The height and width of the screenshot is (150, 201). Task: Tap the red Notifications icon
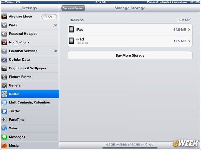click(4, 42)
